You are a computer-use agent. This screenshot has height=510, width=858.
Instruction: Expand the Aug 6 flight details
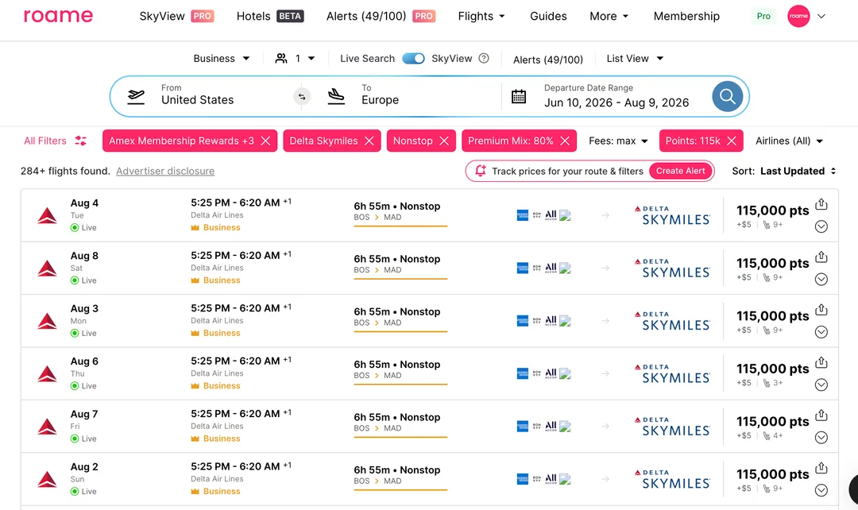click(x=821, y=384)
